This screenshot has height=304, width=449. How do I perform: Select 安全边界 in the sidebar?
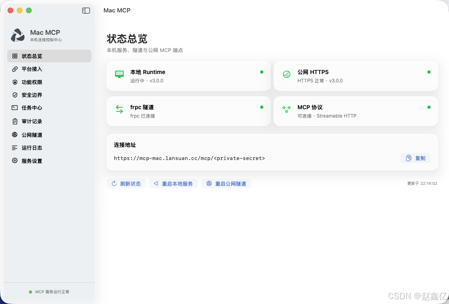[49, 95]
